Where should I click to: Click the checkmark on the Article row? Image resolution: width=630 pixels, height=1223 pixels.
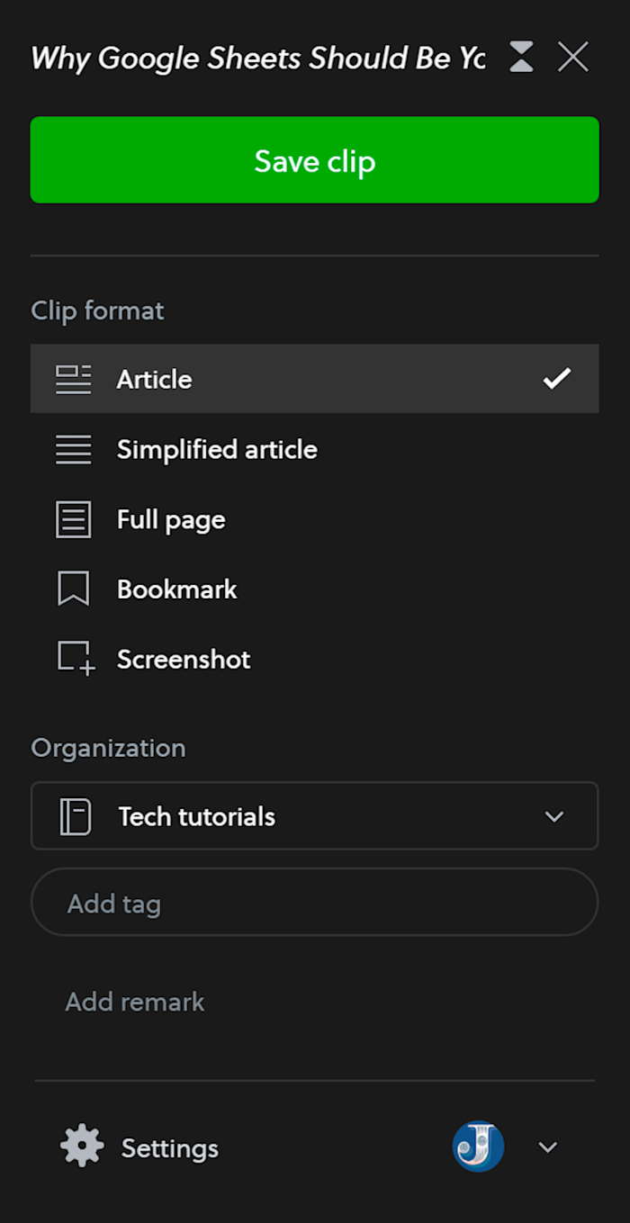557,379
